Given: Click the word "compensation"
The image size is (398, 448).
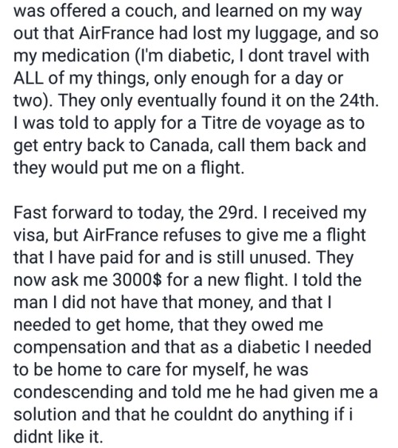Looking at the screenshot, I should (x=69, y=348).
